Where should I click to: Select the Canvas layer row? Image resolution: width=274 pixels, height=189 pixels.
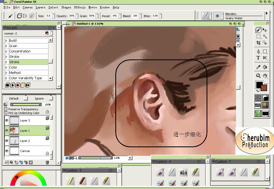(27, 151)
